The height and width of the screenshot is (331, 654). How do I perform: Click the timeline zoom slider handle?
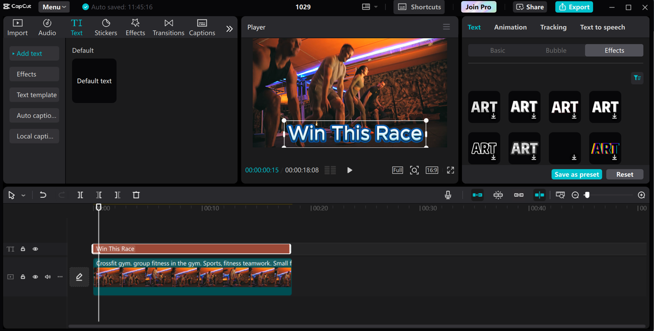587,195
